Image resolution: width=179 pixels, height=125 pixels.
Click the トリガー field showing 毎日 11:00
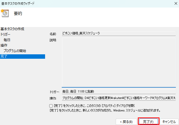(119, 92)
